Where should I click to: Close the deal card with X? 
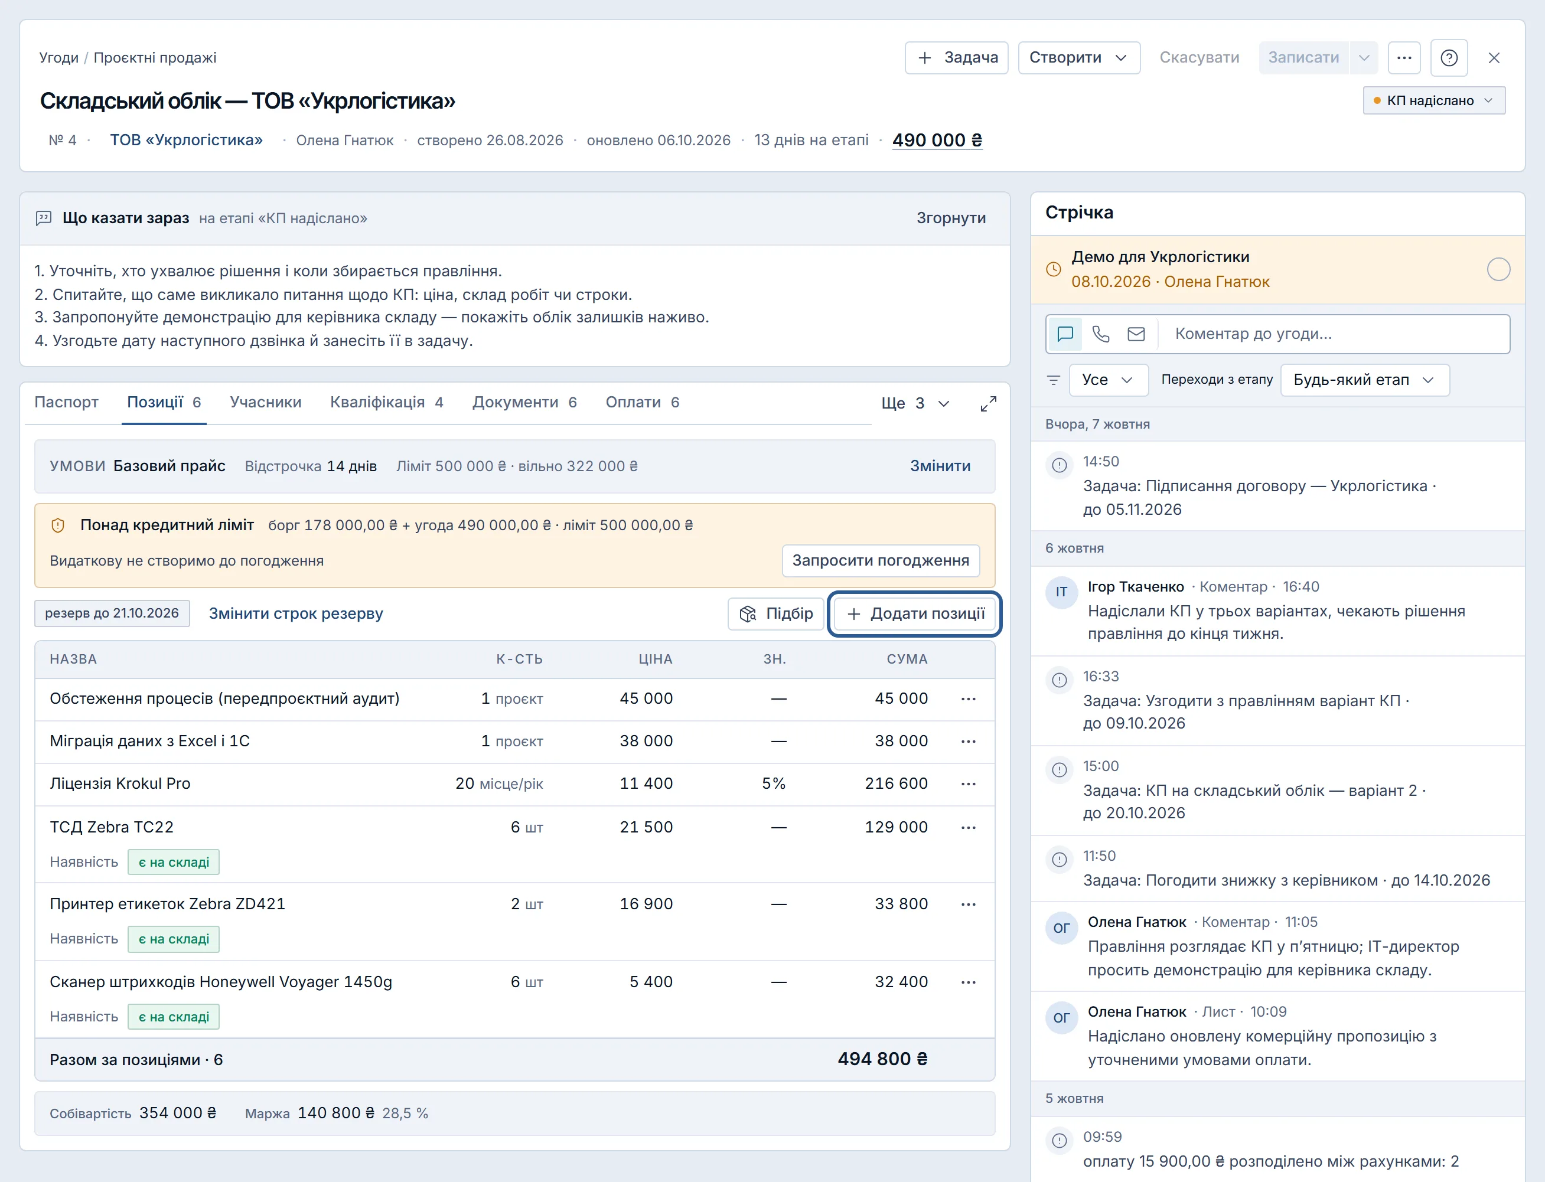1494,58
